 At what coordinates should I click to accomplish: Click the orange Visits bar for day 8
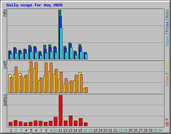[46, 78]
